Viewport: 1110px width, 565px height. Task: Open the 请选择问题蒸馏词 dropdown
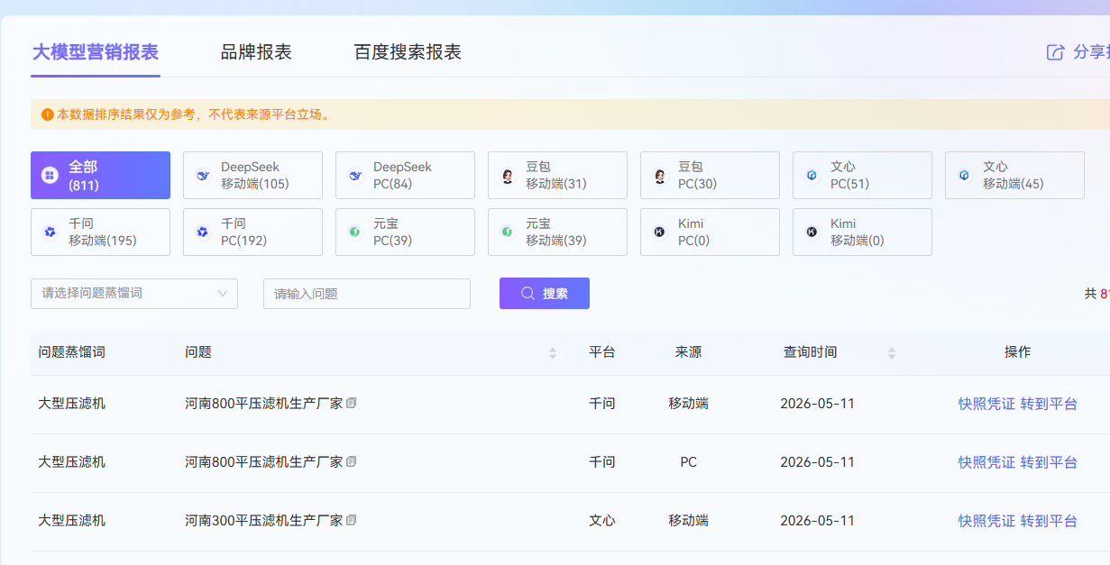[134, 294]
